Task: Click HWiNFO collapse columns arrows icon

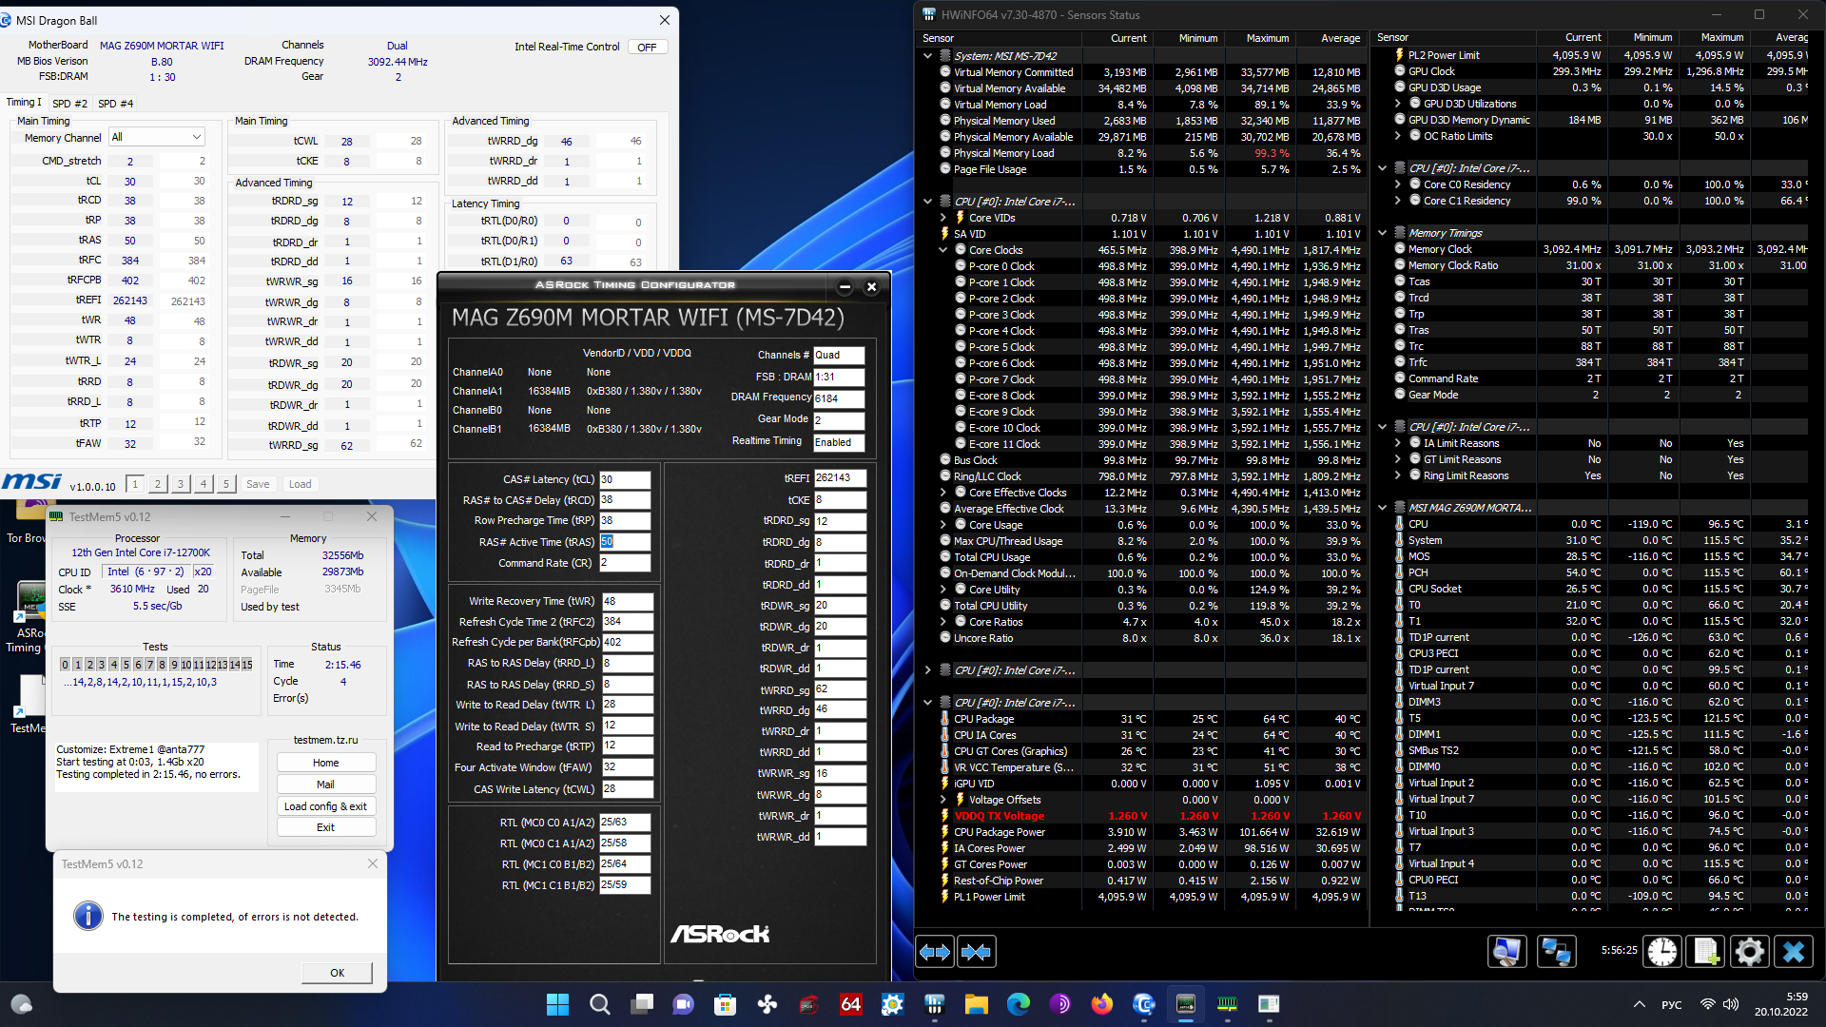Action: pyautogui.click(x=977, y=952)
